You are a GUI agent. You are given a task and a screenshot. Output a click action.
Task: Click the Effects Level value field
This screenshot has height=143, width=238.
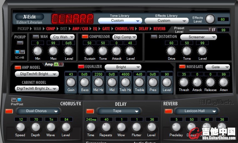pos(223,19)
